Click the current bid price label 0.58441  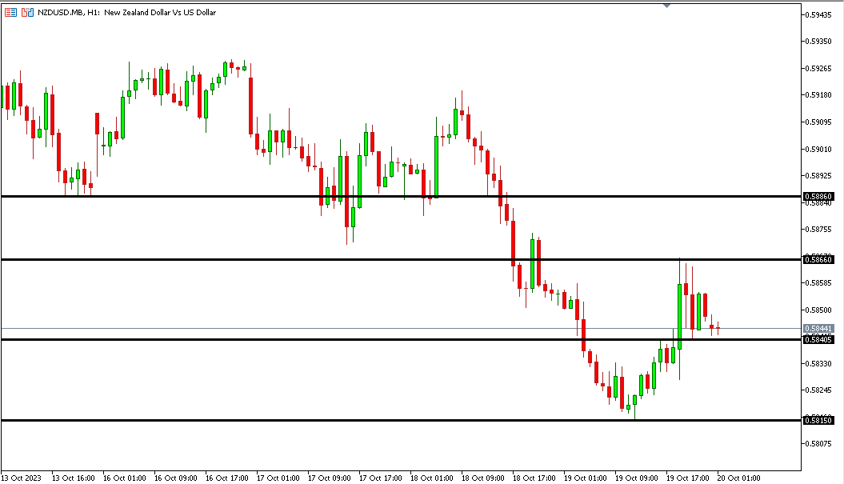[x=818, y=329]
